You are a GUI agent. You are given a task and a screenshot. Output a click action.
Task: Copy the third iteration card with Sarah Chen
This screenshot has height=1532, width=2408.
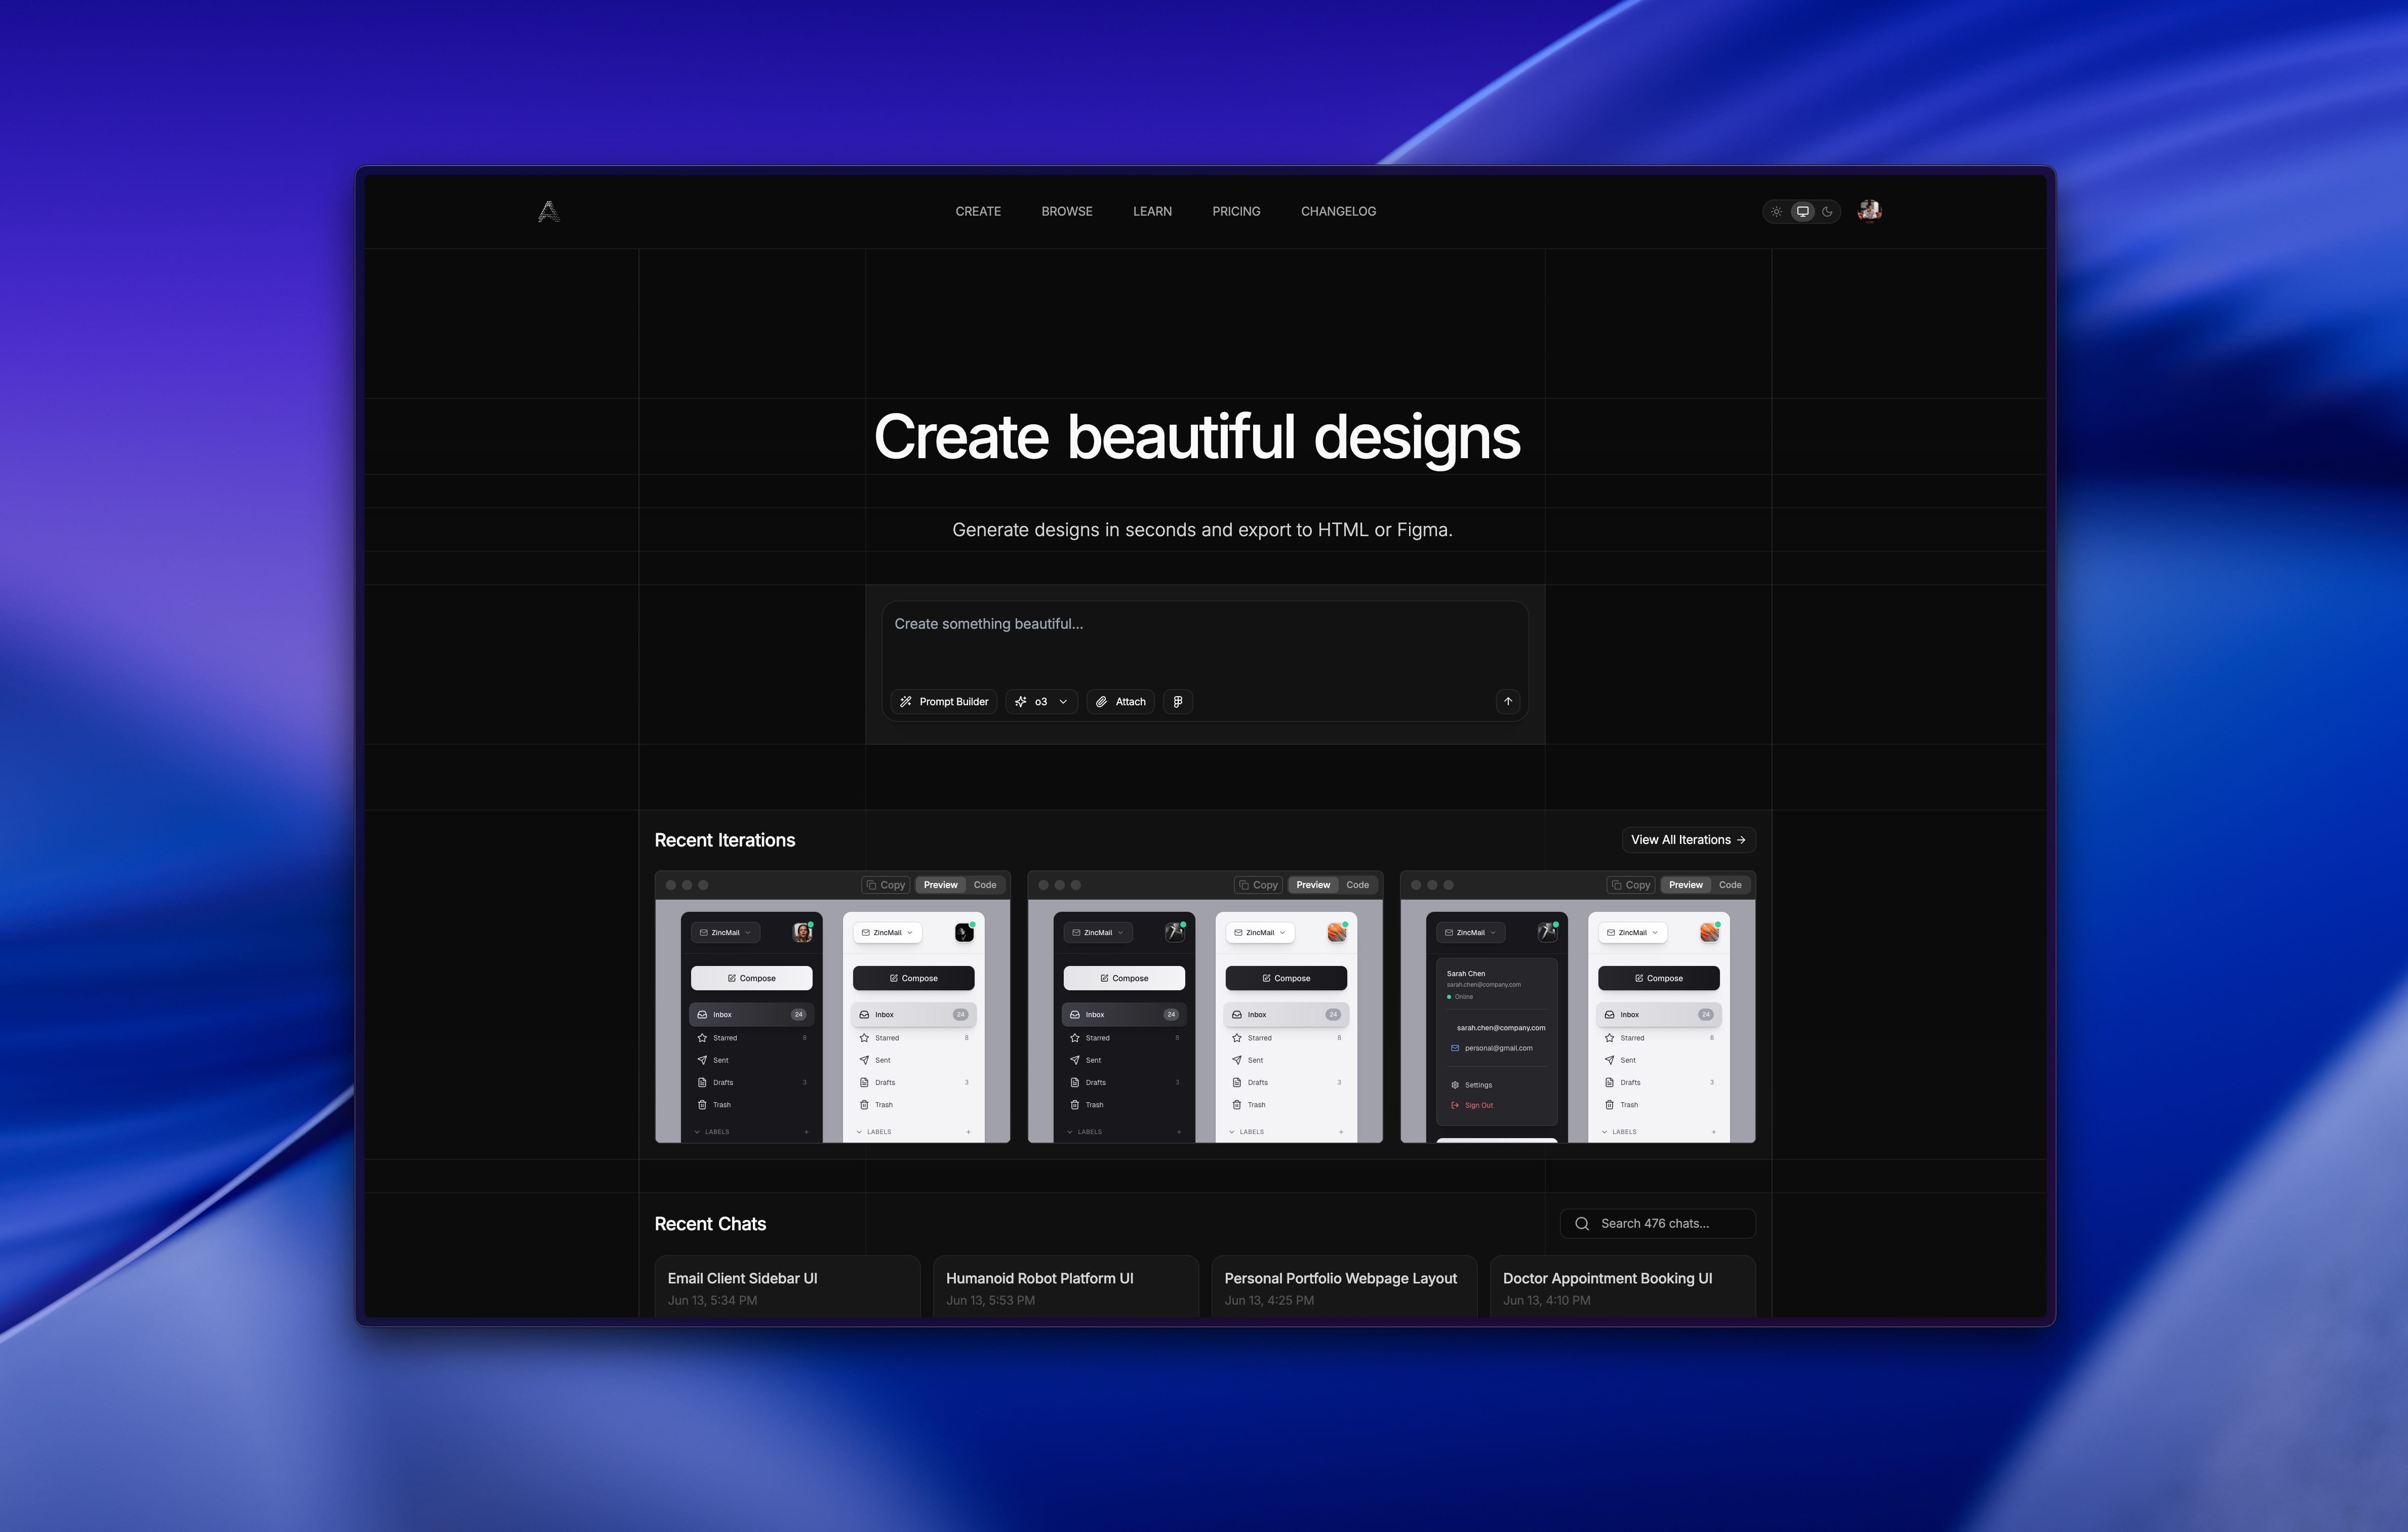pos(1631,885)
